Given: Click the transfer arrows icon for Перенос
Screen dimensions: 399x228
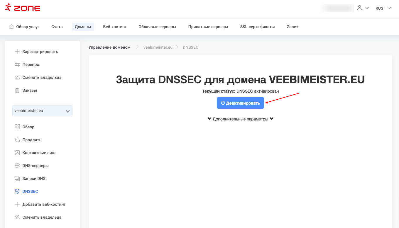Looking at the screenshot, I should 17,64.
